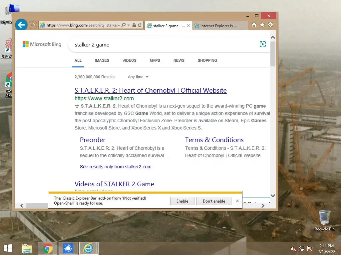Select the SHOPPING search tab
The height and width of the screenshot is (255, 341).
pyautogui.click(x=207, y=60)
